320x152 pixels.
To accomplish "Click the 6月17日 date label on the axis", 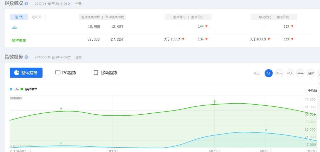I will [112, 150].
